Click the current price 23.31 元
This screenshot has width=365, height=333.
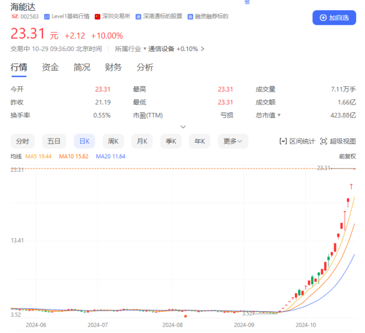(x=34, y=34)
